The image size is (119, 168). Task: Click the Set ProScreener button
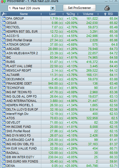pyautogui.click(x=79, y=8)
